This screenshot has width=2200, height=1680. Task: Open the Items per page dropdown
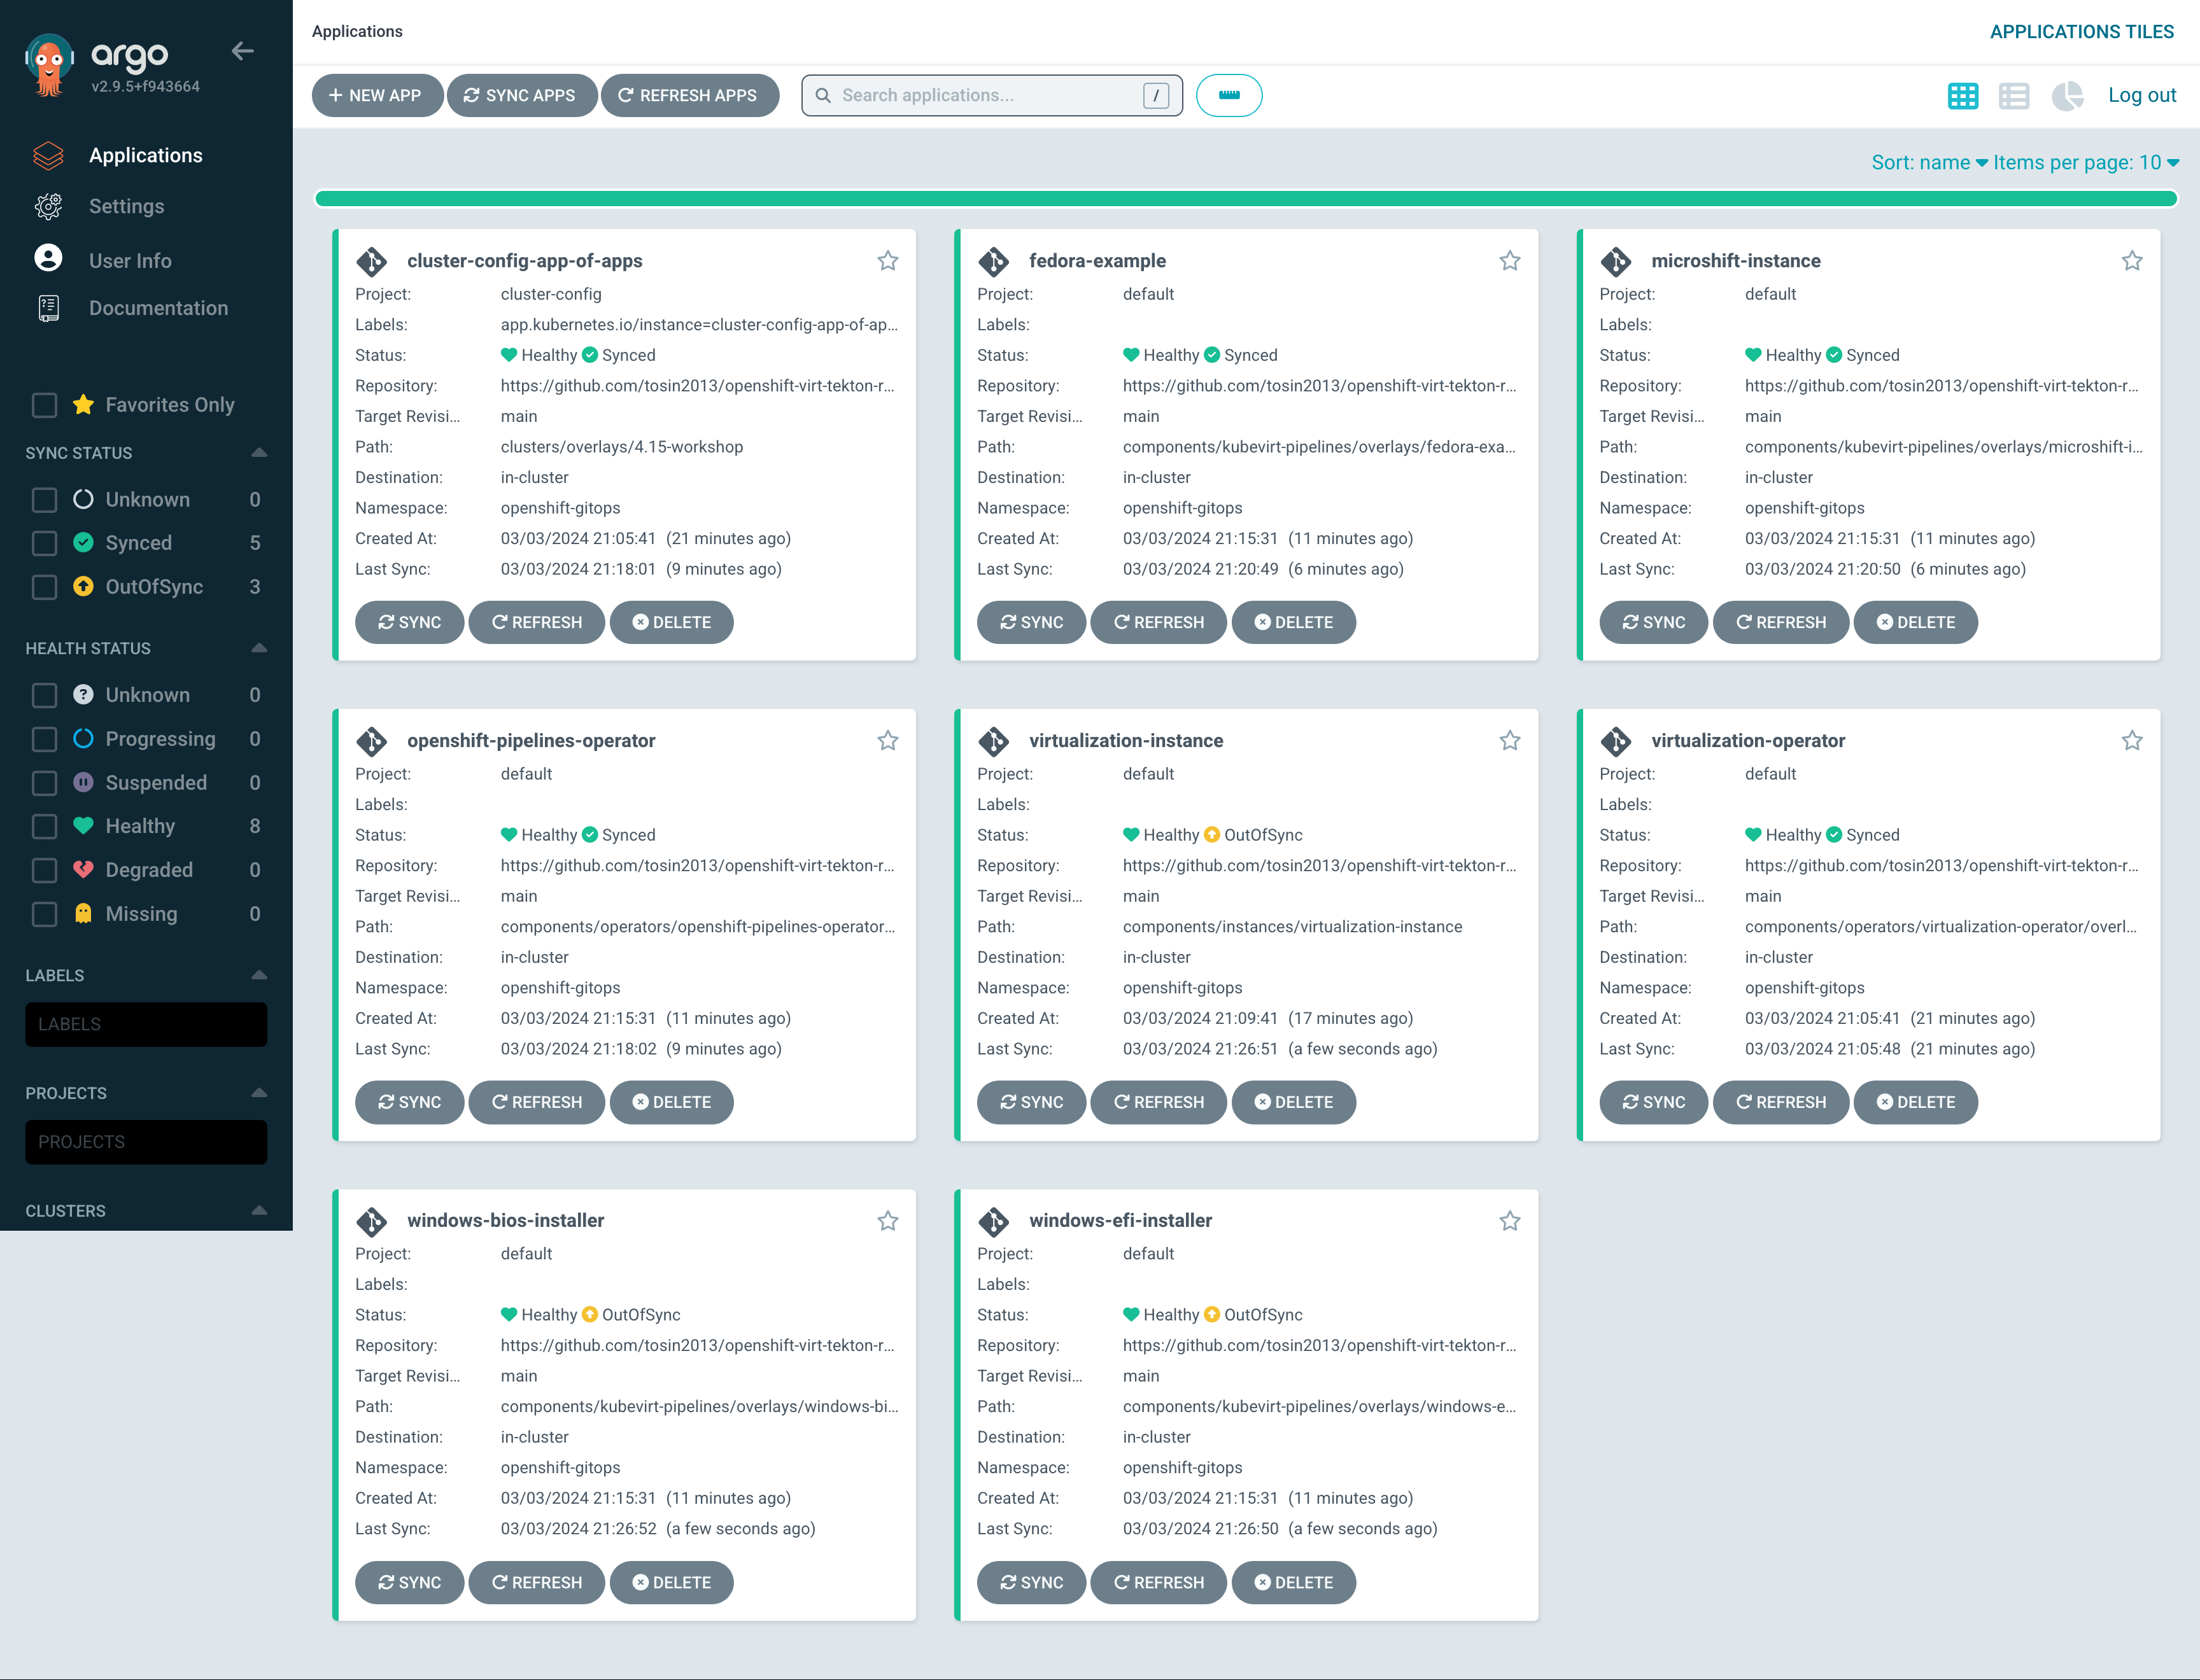[2085, 162]
